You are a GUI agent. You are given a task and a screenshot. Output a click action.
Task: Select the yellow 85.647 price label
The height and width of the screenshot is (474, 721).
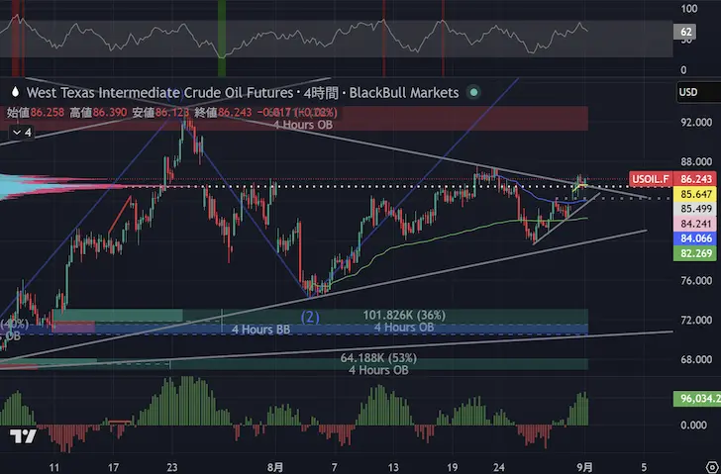coord(695,194)
